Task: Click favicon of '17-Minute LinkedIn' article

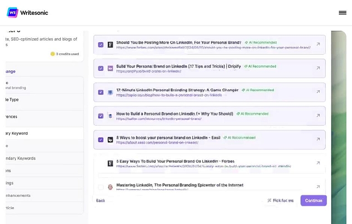Action: click(110, 92)
